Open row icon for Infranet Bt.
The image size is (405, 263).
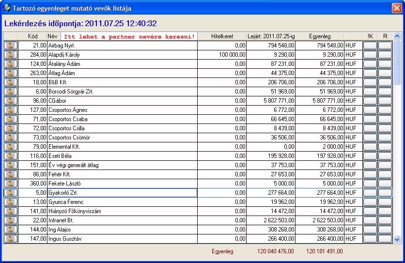[x=11, y=220]
